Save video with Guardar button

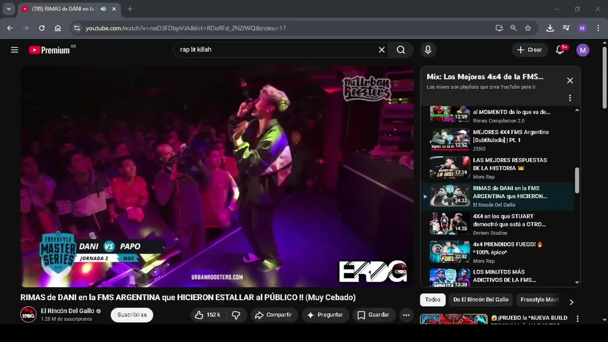tap(374, 315)
